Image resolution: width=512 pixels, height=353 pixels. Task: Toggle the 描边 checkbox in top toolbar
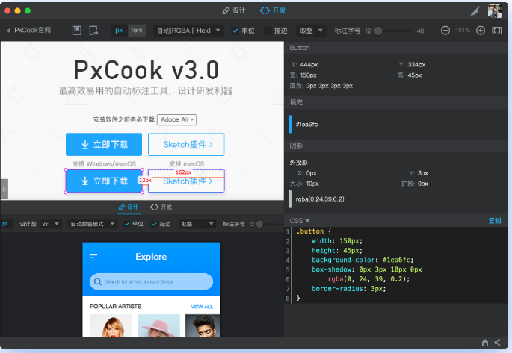click(268, 31)
